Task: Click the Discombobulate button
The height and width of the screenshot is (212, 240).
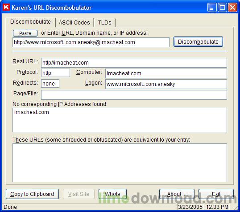Action: tap(198, 42)
